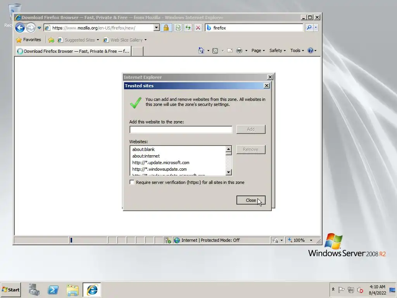Click the Back navigation arrow
The image size is (397, 298).
click(x=20, y=28)
